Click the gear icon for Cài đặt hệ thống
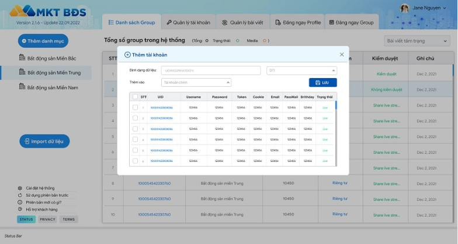The height and width of the screenshot is (244, 458). click(20, 188)
